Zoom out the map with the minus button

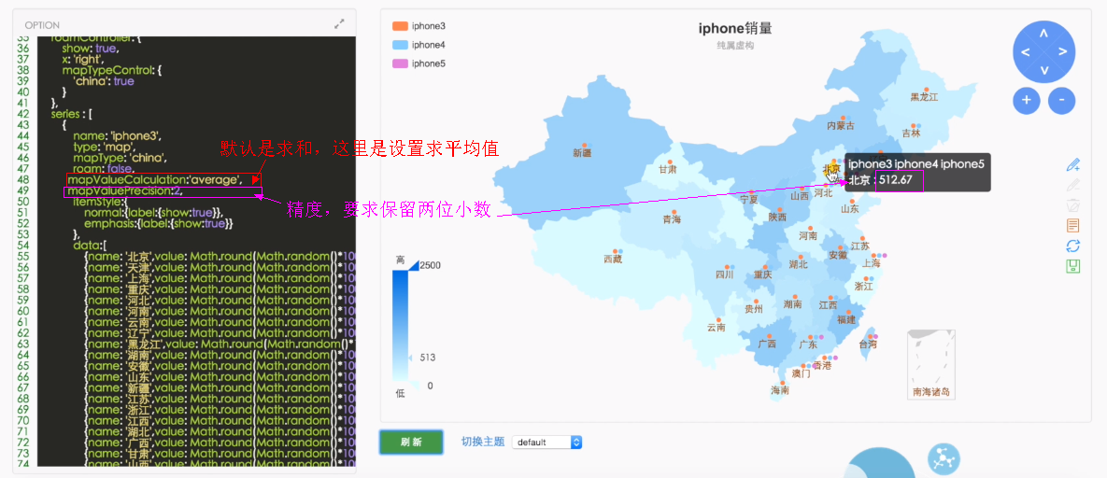[x=1062, y=100]
